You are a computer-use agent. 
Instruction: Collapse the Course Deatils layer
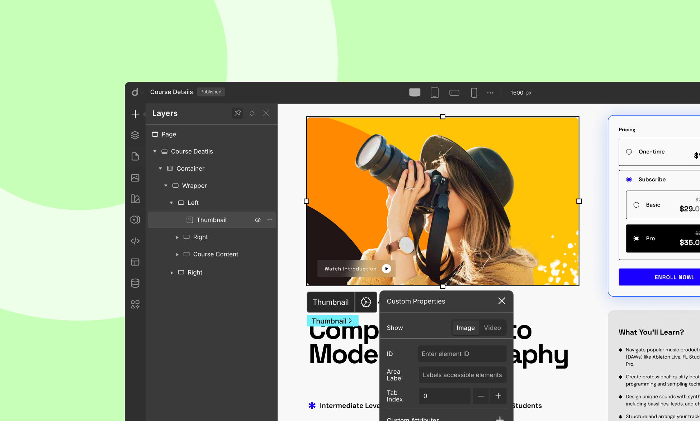(155, 151)
